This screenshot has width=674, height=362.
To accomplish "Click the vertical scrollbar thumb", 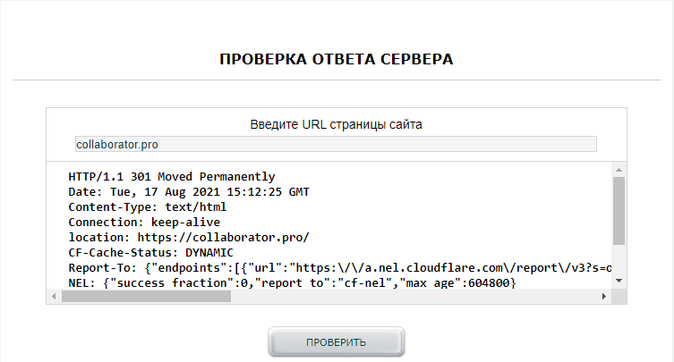I will point(619,210).
